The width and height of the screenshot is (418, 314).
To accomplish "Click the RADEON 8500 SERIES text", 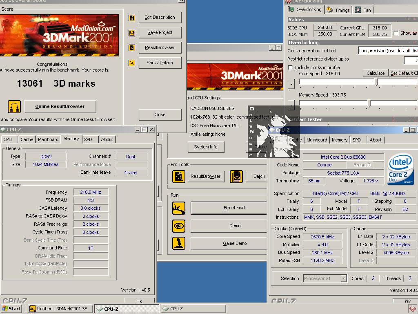I will click(x=212, y=108).
